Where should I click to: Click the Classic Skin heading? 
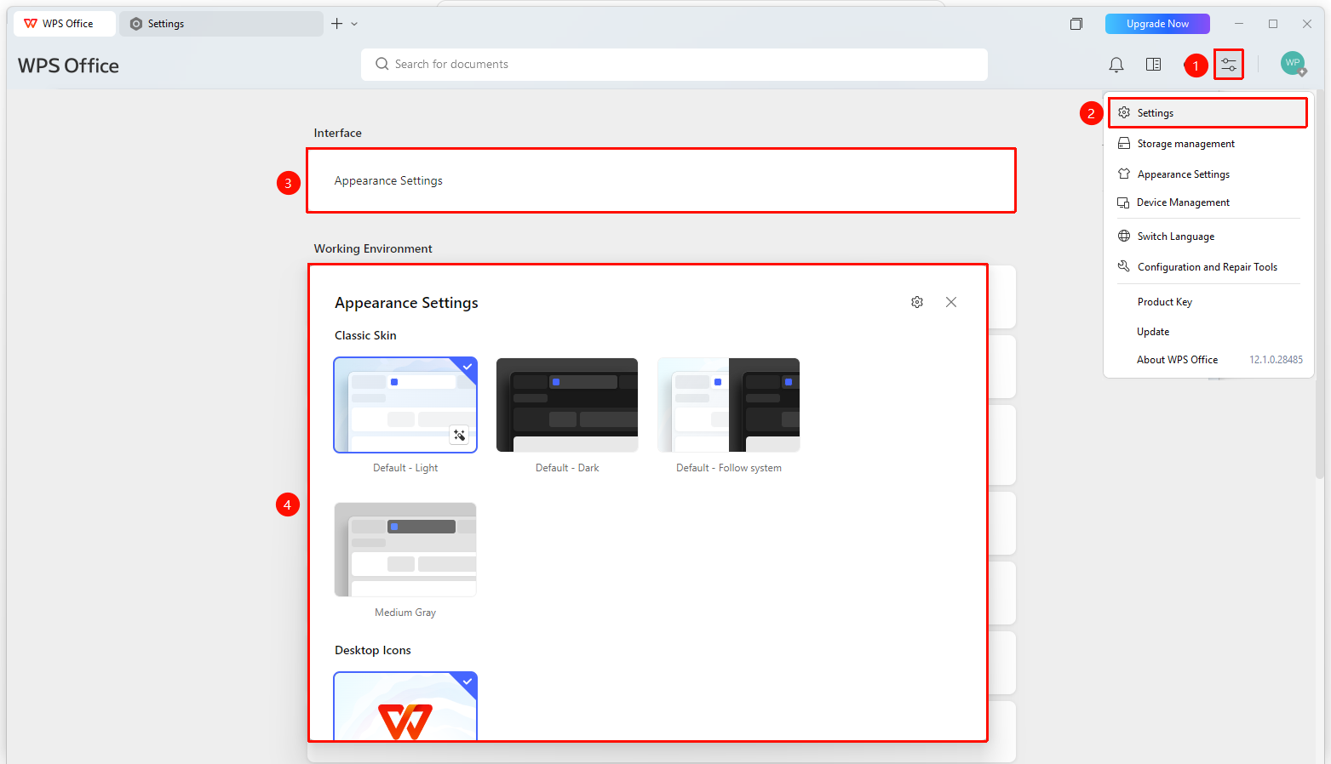365,335
